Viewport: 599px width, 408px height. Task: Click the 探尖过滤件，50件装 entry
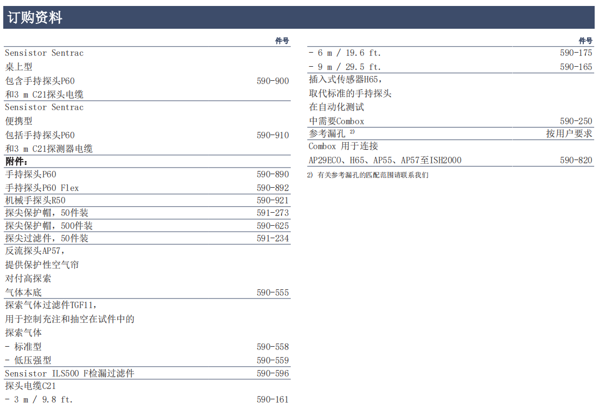point(47,238)
